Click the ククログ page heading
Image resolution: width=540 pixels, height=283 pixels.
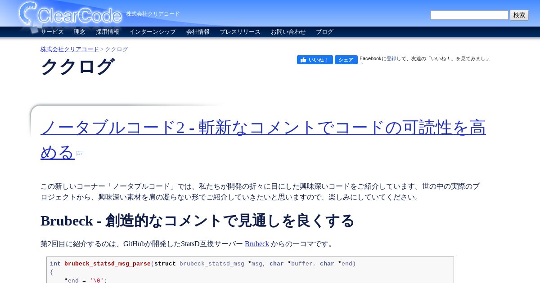[x=77, y=67]
